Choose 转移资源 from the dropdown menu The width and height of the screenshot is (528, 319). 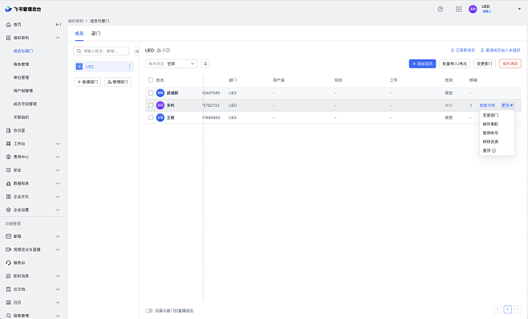pyautogui.click(x=490, y=141)
